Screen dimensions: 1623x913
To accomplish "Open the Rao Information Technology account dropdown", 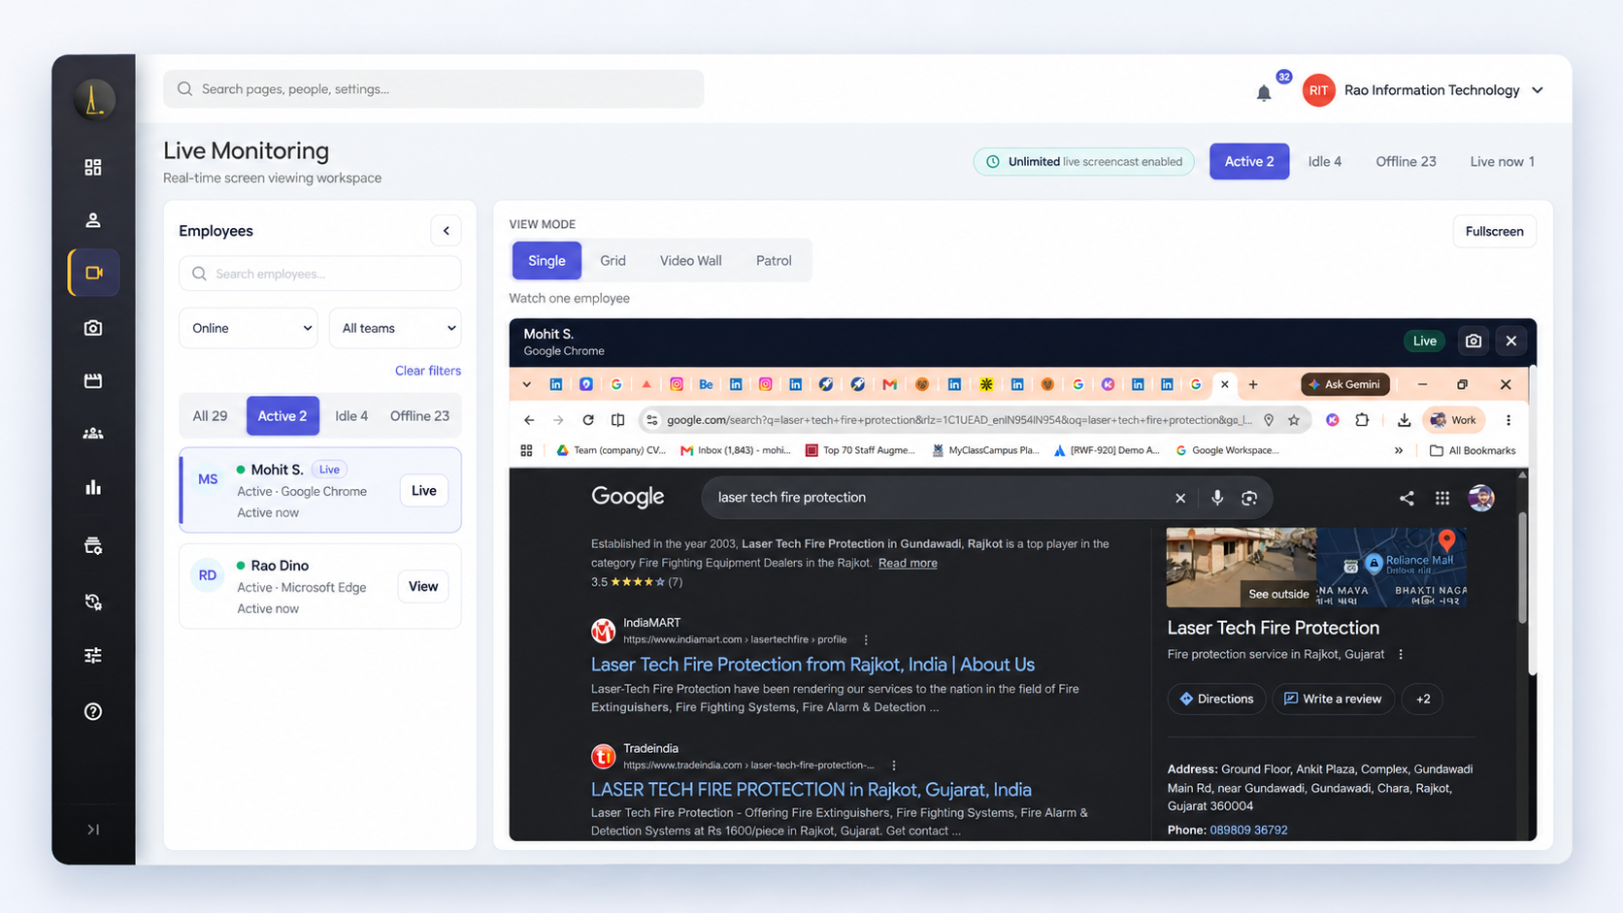I will (1423, 90).
